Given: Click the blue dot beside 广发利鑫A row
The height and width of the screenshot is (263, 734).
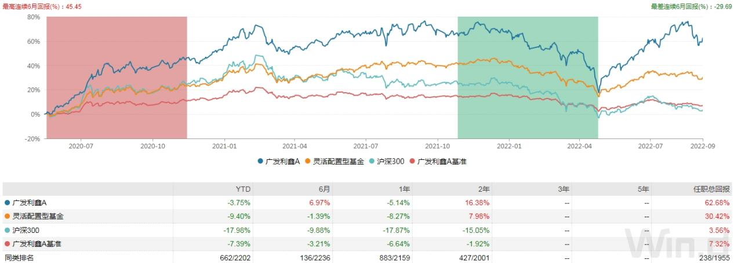Looking at the screenshot, I should [7, 203].
